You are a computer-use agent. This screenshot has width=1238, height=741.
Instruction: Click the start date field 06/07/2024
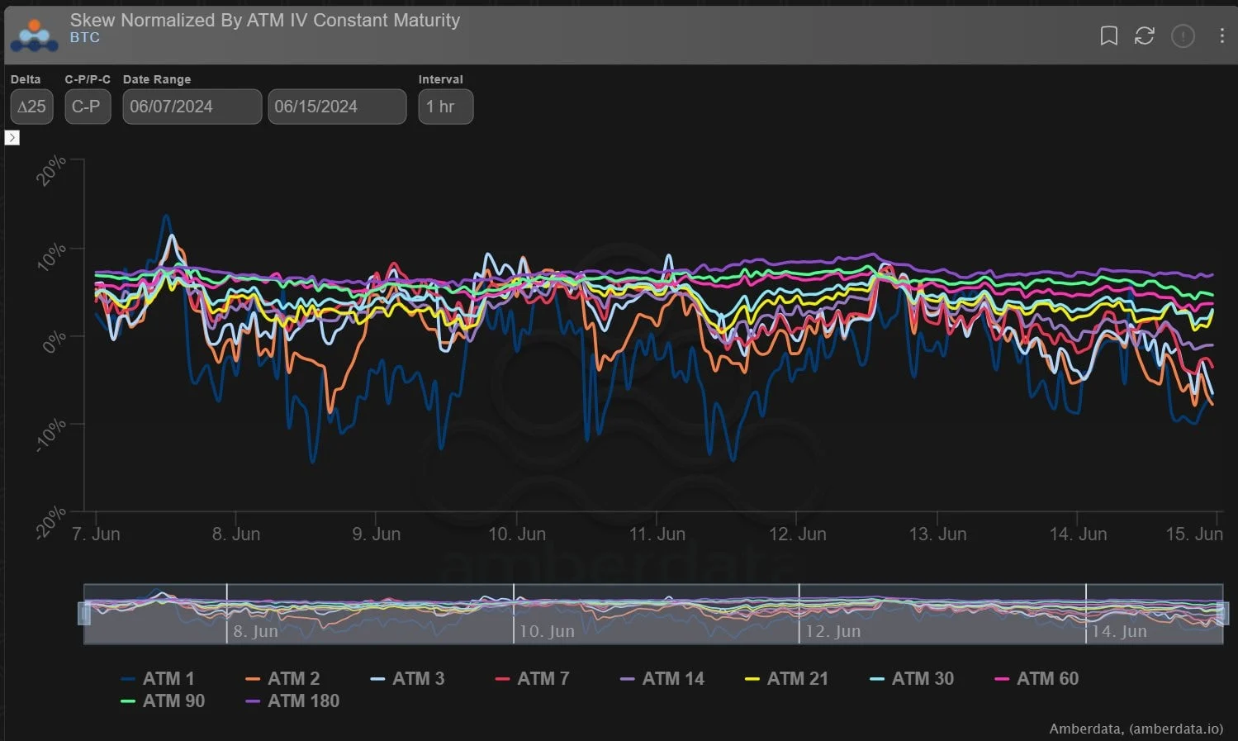[x=192, y=107]
